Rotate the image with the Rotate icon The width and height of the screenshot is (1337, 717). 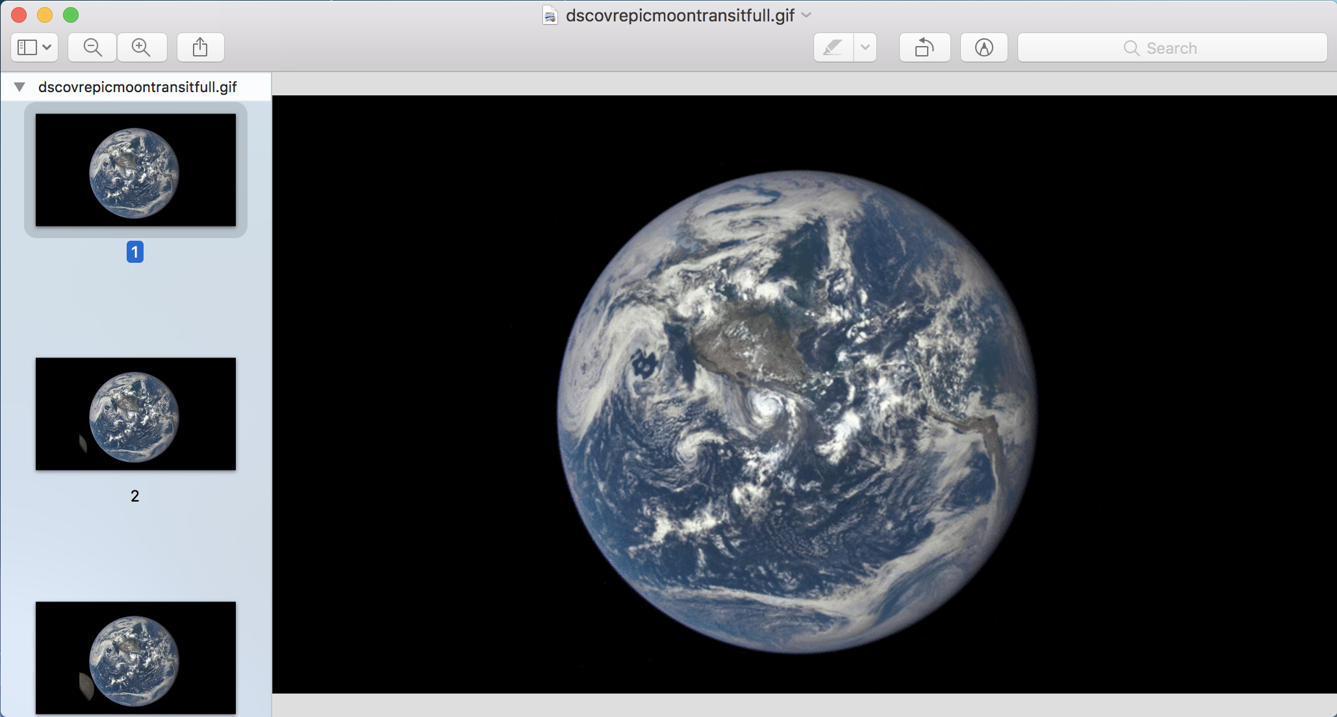[x=924, y=47]
